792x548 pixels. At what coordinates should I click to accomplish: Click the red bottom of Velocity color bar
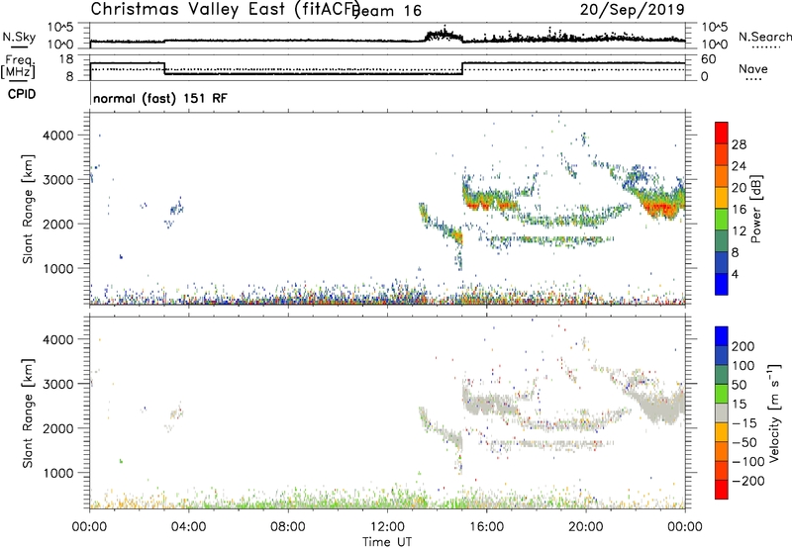click(x=722, y=490)
